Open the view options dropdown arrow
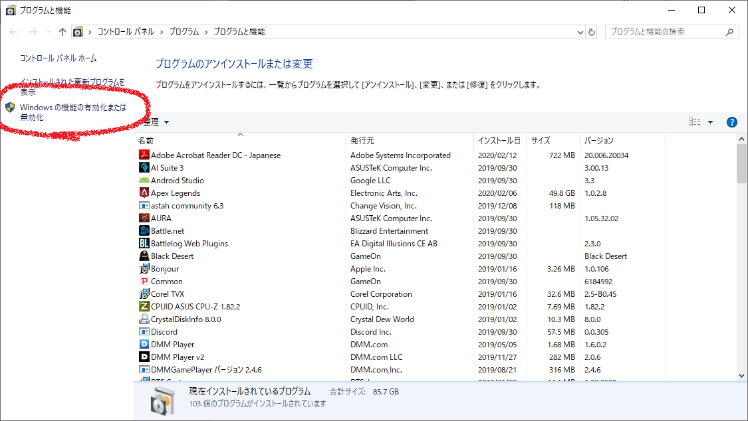The width and height of the screenshot is (748, 421). [x=710, y=122]
